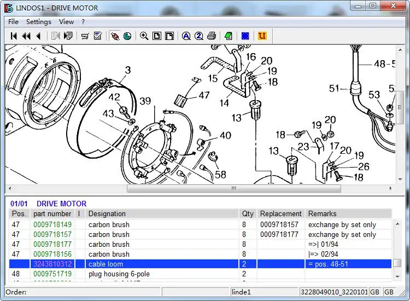Click the diagram vertical scrollbar thumb
The width and height of the screenshot is (410, 301).
coord(400,107)
